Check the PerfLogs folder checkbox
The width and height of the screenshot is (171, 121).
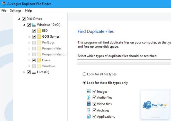coord(34,42)
